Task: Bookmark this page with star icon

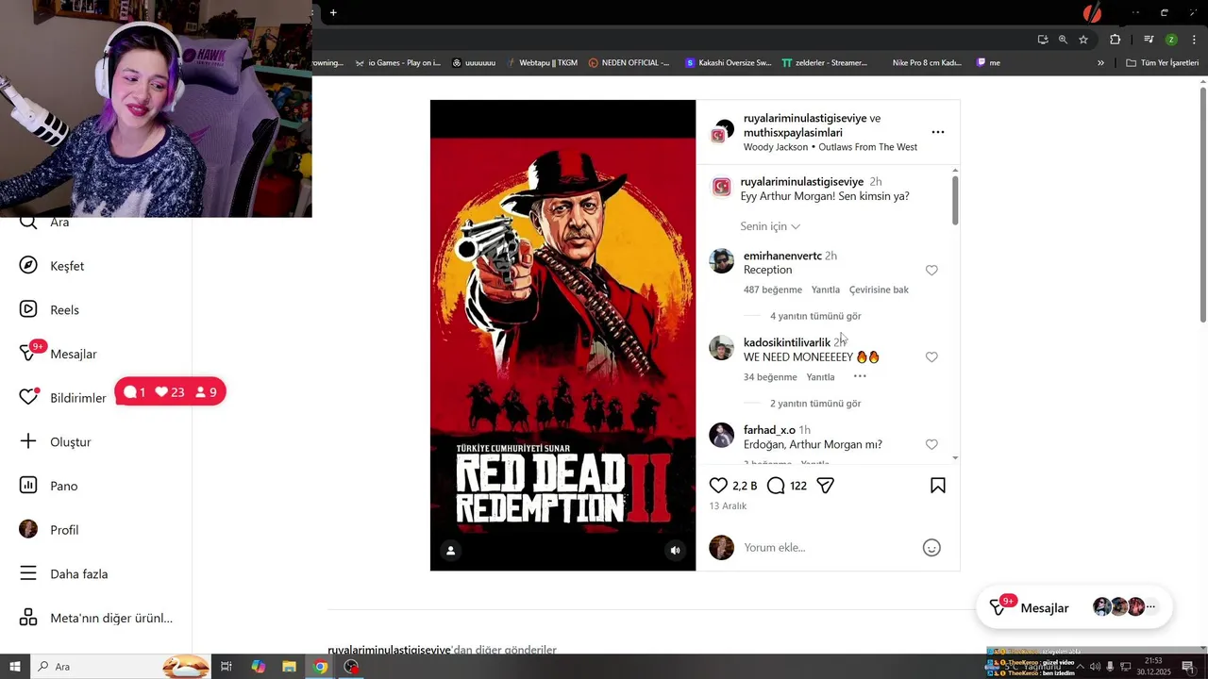Action: [1083, 40]
